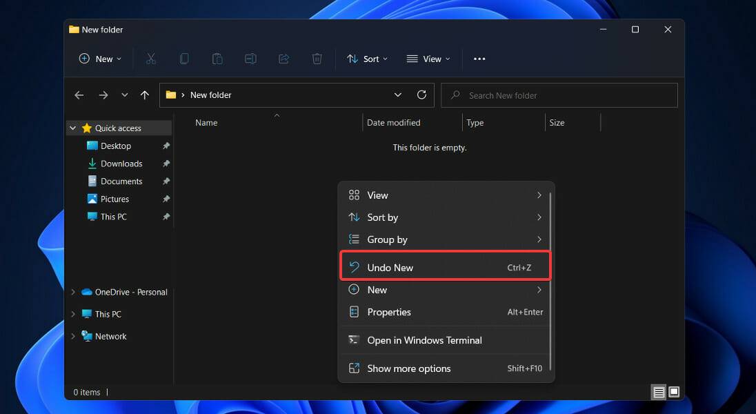
Task: Click the Delete icon in the toolbar
Action: pos(317,59)
